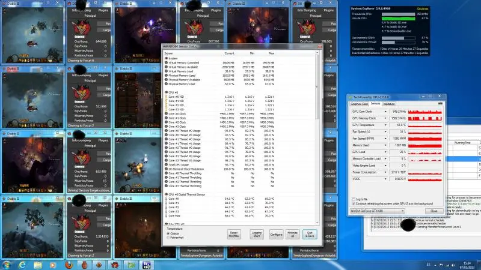
Task: Open Firefox from the taskbar
Action: (69, 265)
